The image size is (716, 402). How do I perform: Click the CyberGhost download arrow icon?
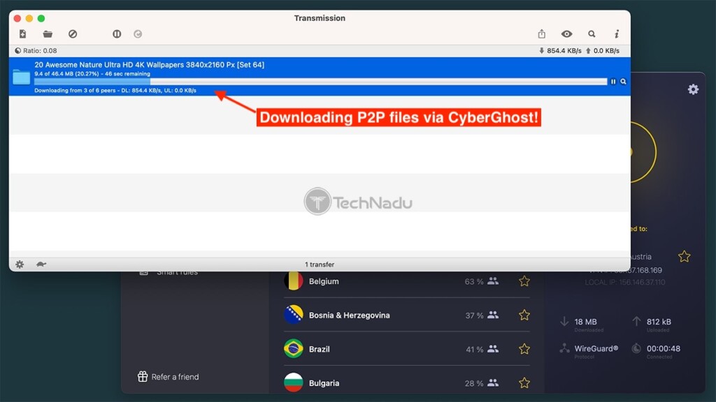(x=564, y=321)
